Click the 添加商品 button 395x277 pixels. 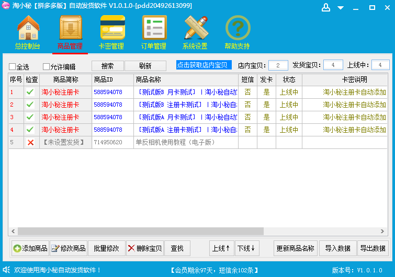pyautogui.click(x=30, y=248)
